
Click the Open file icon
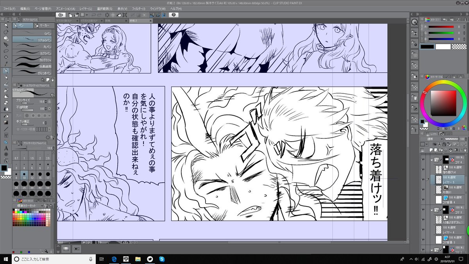[76, 15]
